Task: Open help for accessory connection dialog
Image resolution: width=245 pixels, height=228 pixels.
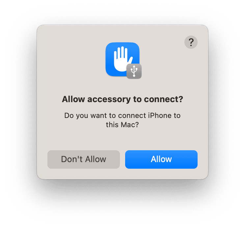Action: pos(191,42)
